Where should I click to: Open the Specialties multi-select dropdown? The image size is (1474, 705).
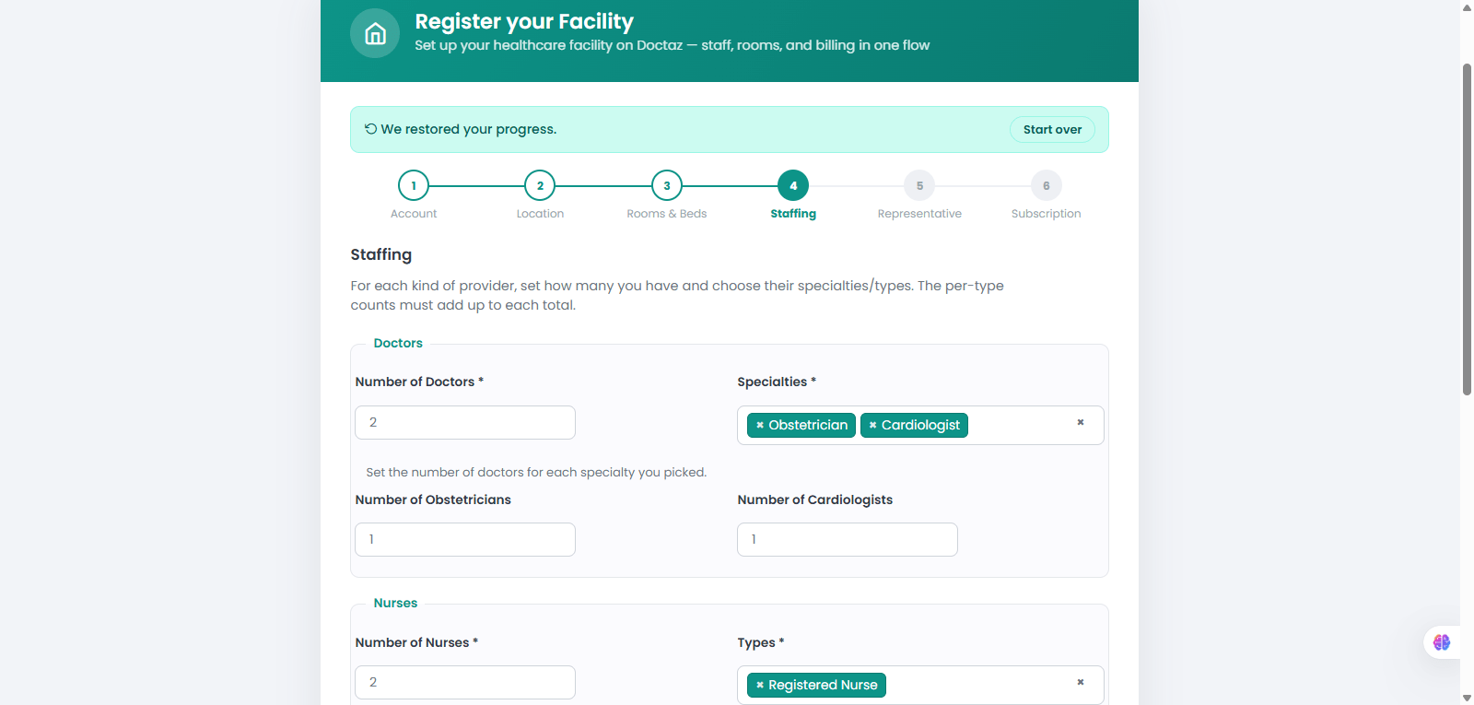tap(1018, 426)
